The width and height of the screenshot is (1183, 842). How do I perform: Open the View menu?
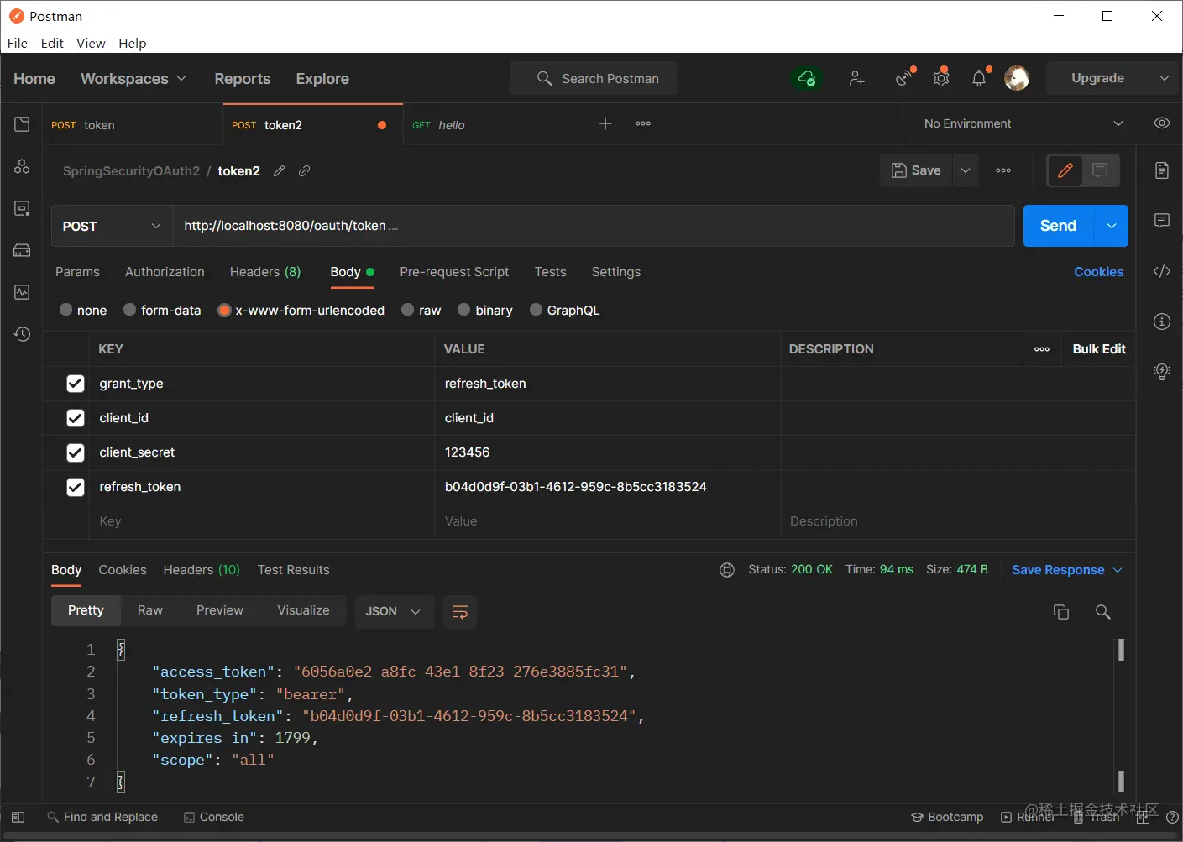click(x=91, y=43)
